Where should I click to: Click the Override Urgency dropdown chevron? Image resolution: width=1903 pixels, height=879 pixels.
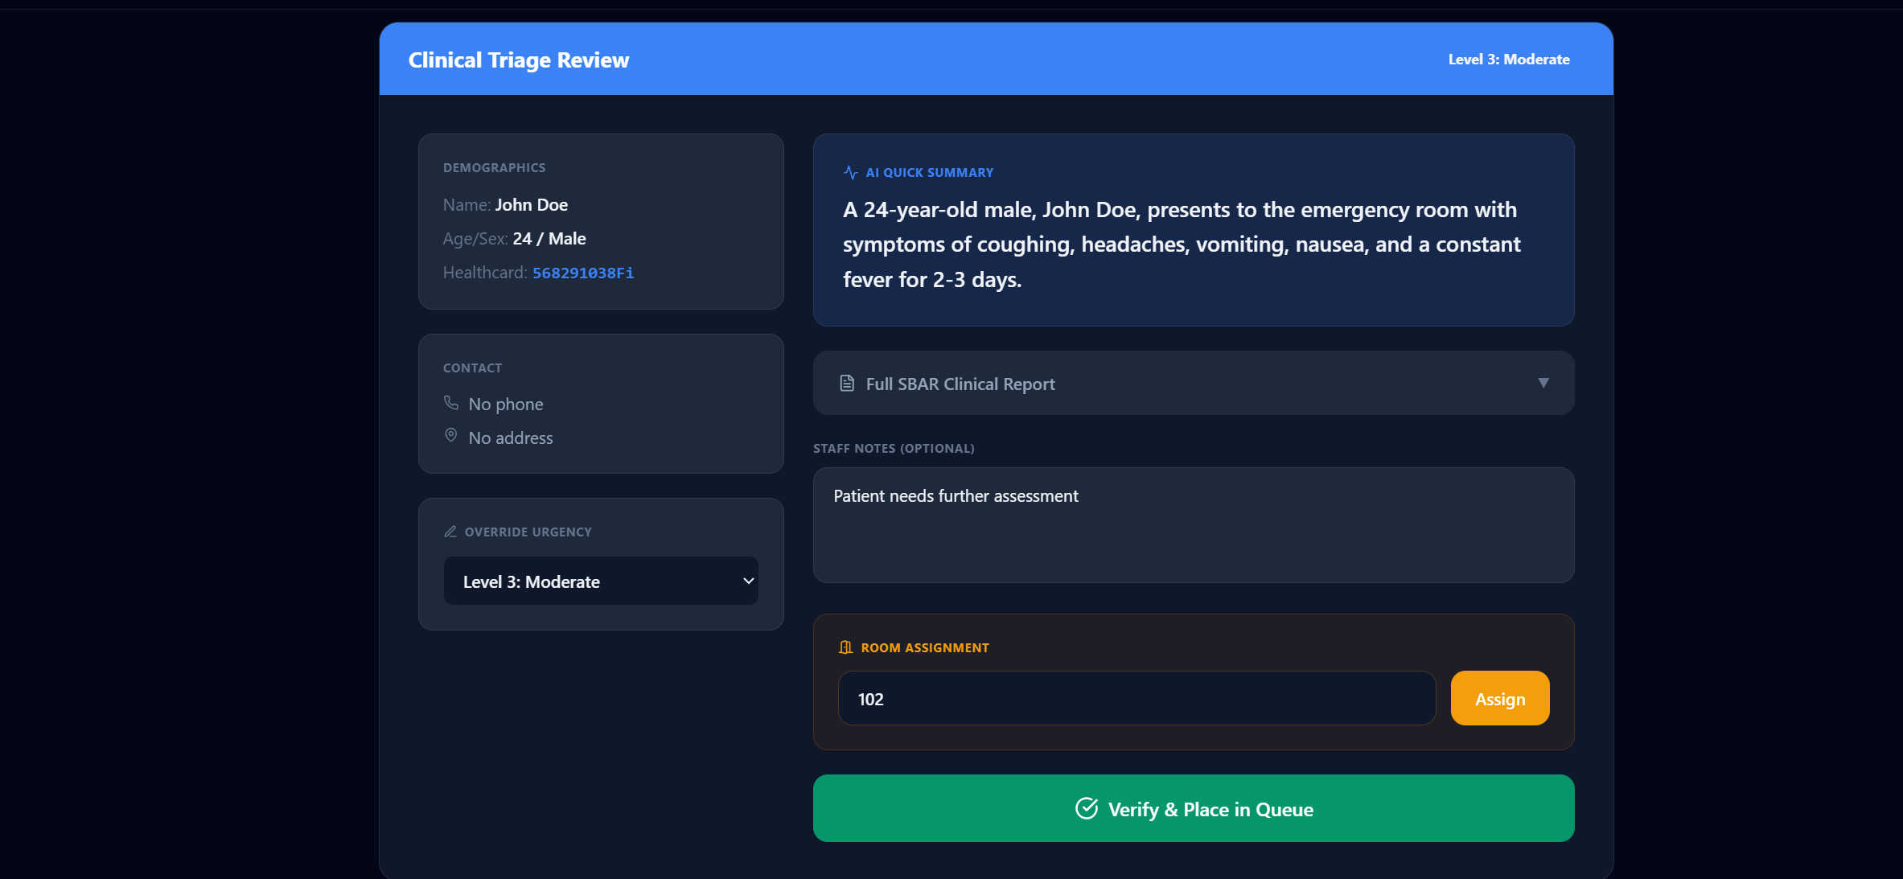748,581
